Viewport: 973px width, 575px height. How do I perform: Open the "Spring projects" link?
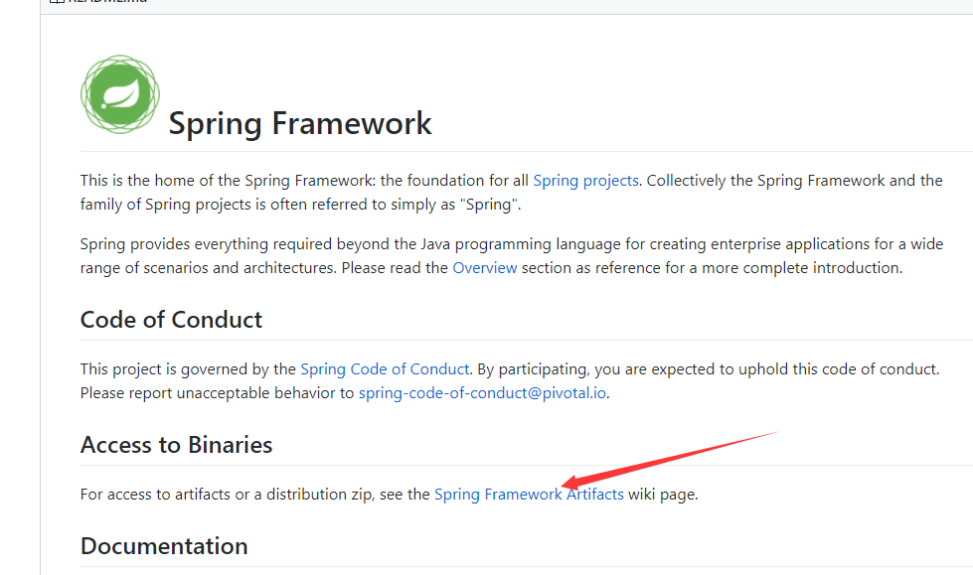click(585, 181)
